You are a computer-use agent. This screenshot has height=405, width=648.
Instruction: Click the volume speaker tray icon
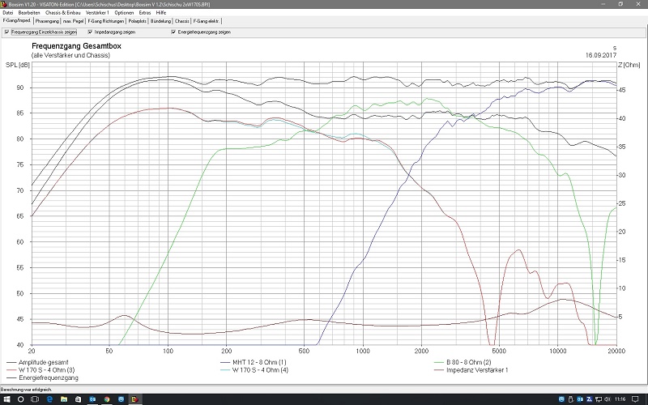(x=607, y=399)
